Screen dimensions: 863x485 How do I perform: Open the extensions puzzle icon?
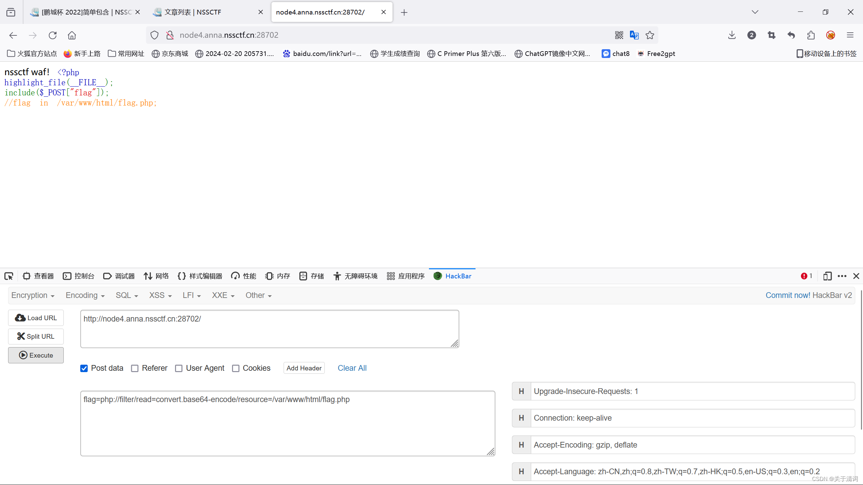tap(811, 35)
